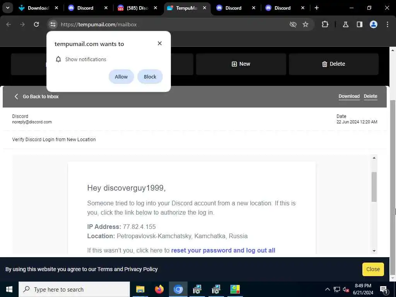Click the bell icon in permission popup
The image size is (396, 297).
(x=58, y=59)
